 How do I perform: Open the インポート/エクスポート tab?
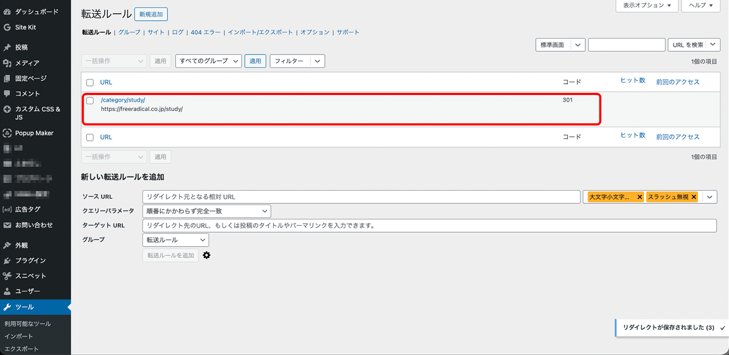pyautogui.click(x=260, y=32)
